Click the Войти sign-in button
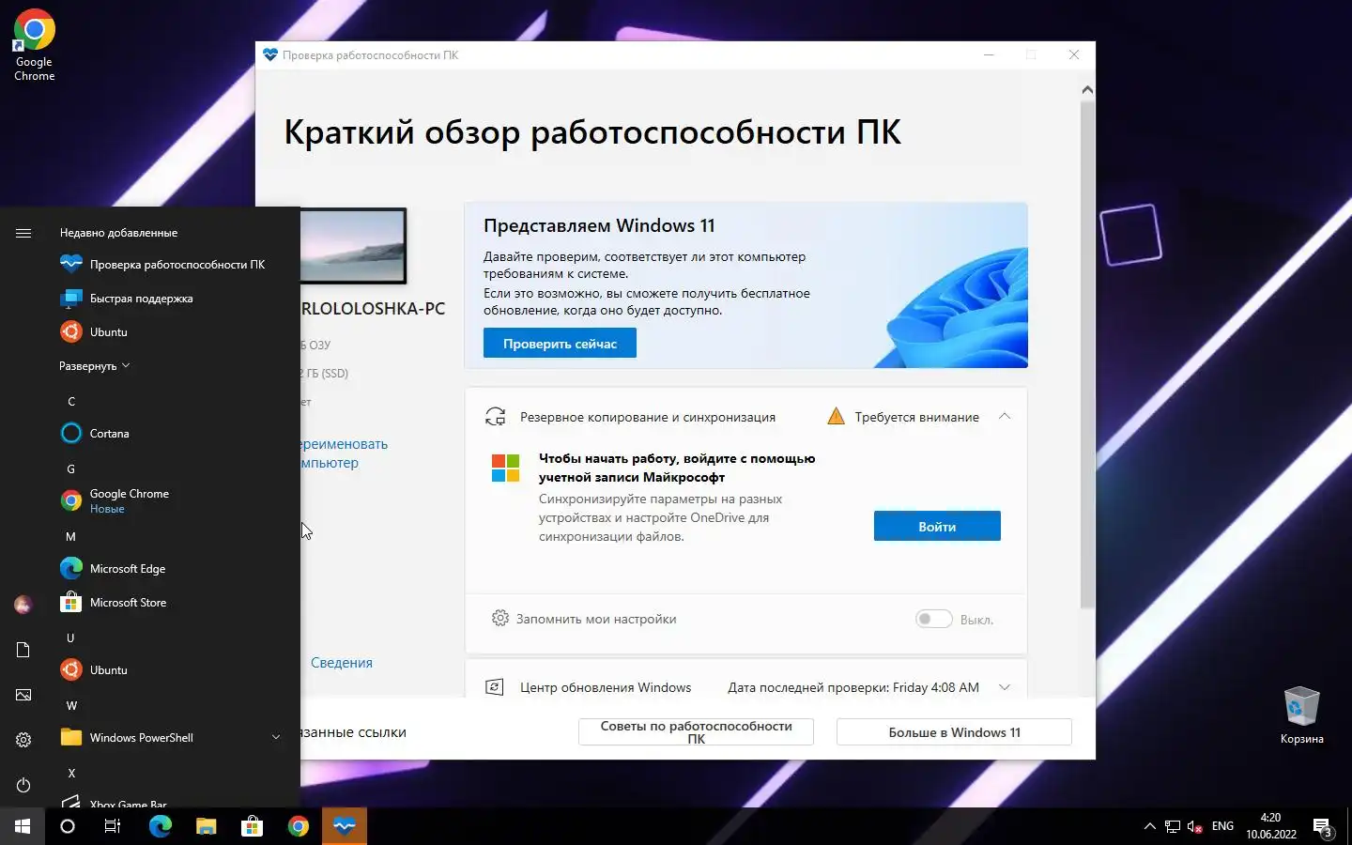The height and width of the screenshot is (845, 1352). click(x=937, y=527)
